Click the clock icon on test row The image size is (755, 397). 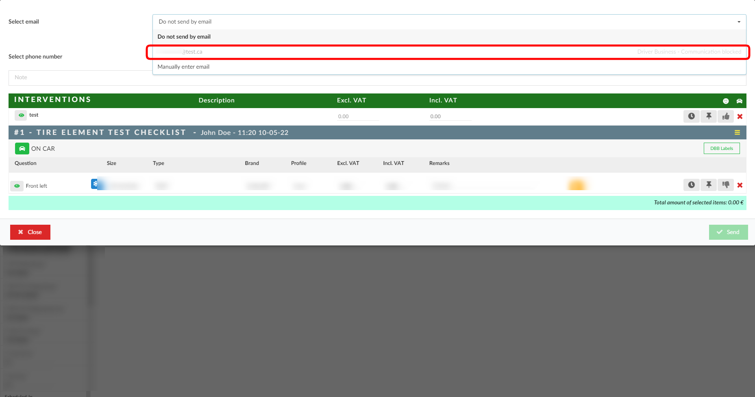[x=691, y=116]
